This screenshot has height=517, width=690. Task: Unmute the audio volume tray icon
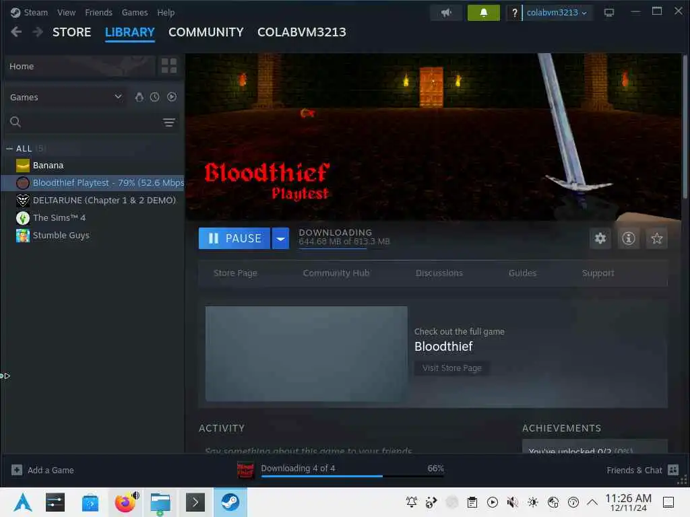tap(512, 502)
